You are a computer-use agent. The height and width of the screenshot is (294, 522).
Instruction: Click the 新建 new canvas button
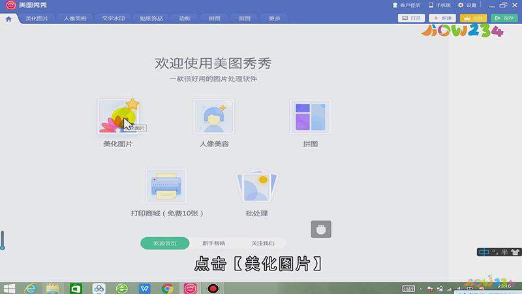click(x=442, y=18)
